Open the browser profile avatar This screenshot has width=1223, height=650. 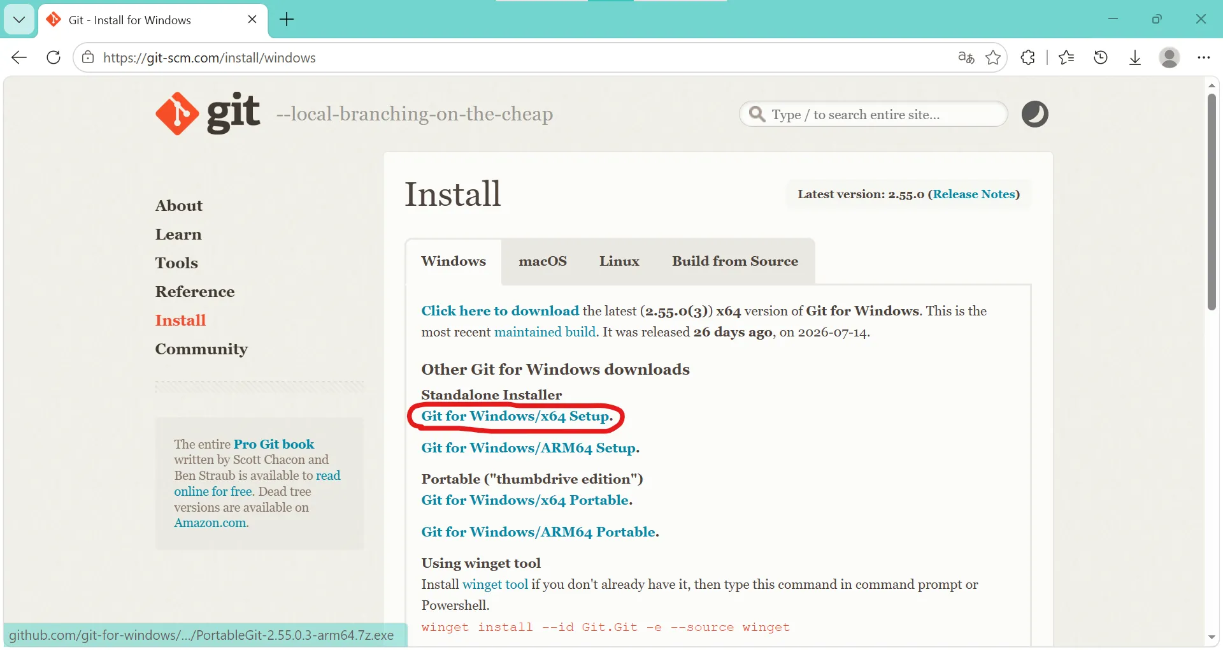pos(1169,57)
